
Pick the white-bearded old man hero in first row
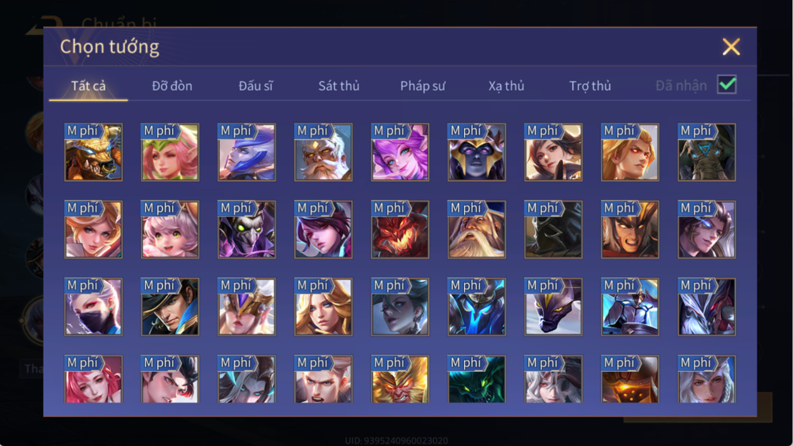[323, 152]
